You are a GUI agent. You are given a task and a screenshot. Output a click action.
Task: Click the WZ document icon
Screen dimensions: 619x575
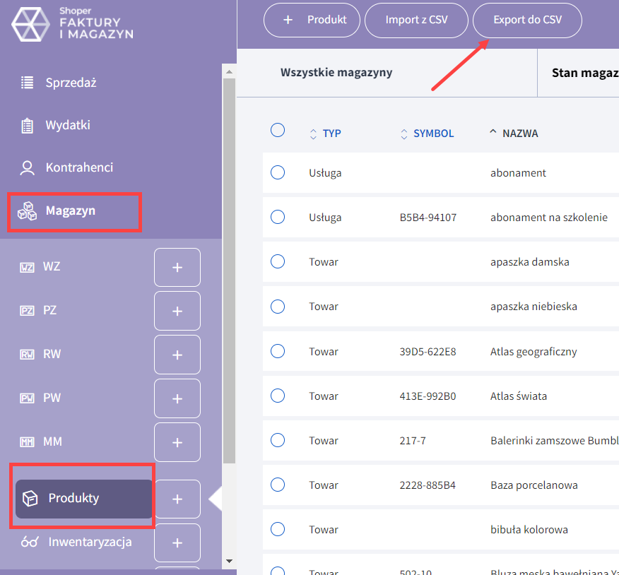coord(27,267)
